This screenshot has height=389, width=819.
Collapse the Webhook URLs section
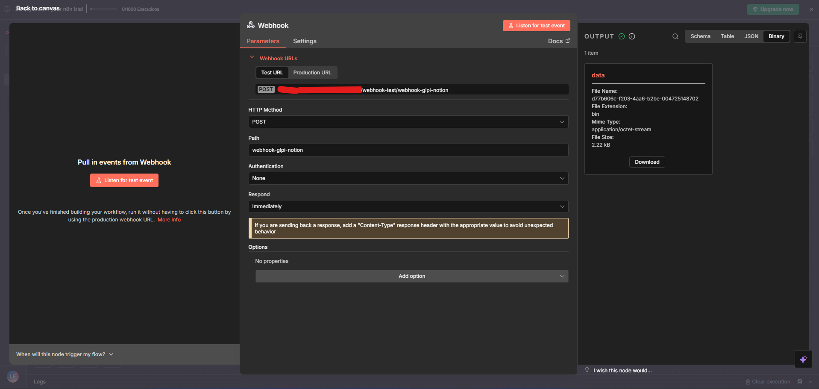[252, 58]
